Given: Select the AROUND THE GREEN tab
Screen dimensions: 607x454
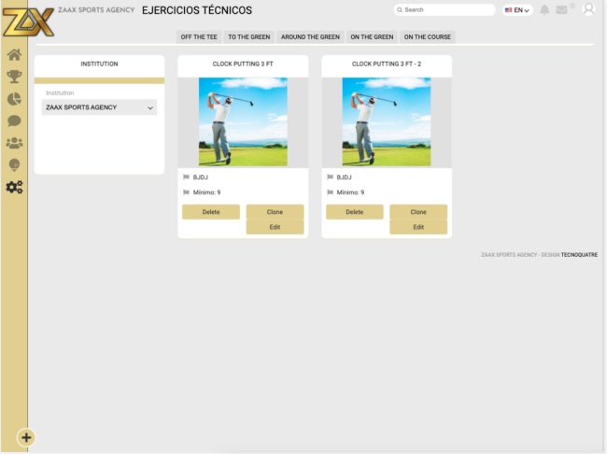Looking at the screenshot, I should coord(310,37).
